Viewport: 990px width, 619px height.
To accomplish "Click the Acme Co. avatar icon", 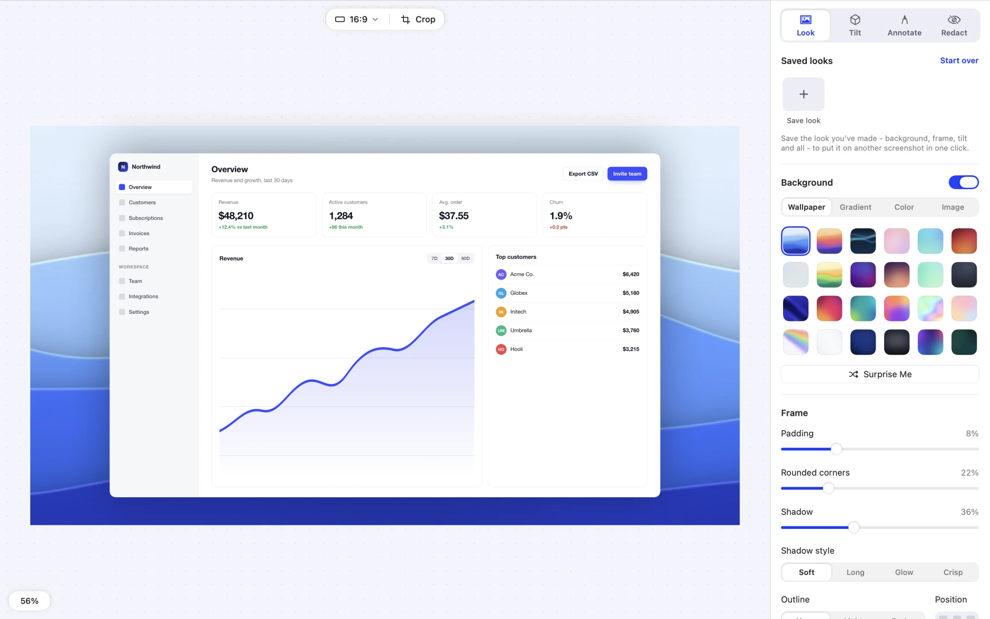I will [x=501, y=274].
